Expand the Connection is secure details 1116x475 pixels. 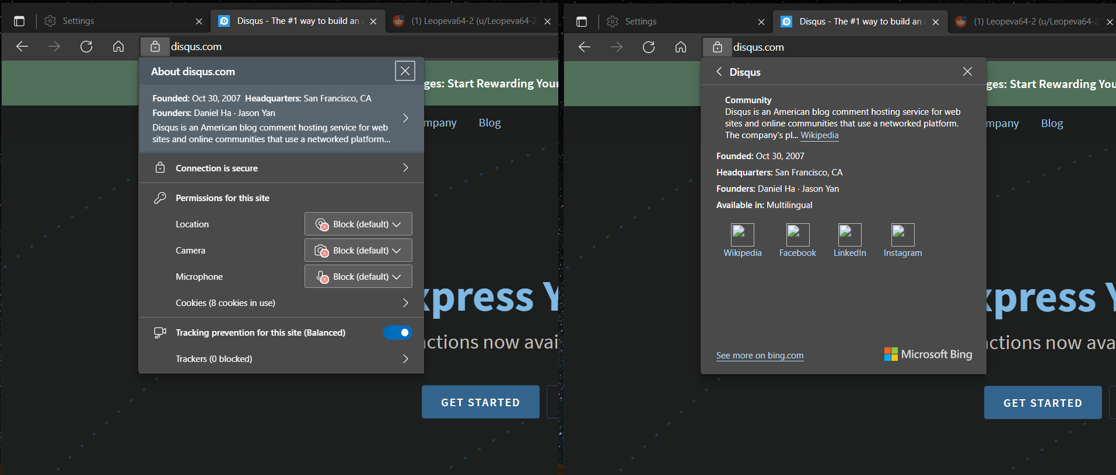coord(405,168)
